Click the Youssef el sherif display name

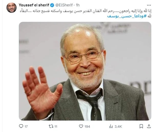(x=34, y=5)
